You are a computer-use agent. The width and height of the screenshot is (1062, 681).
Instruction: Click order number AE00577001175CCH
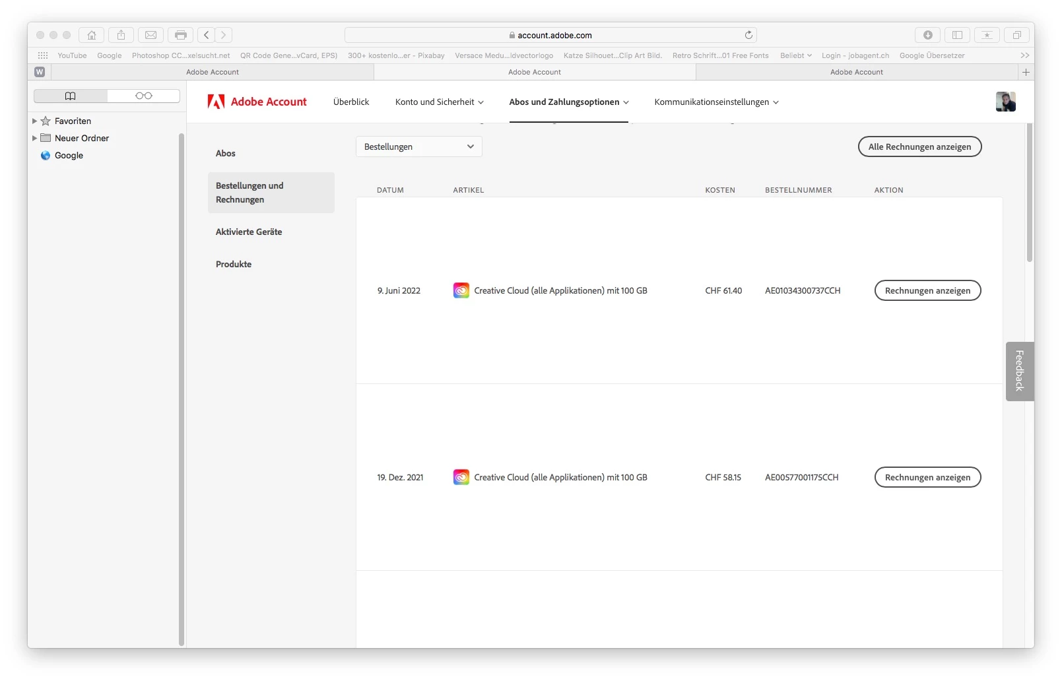coord(802,477)
